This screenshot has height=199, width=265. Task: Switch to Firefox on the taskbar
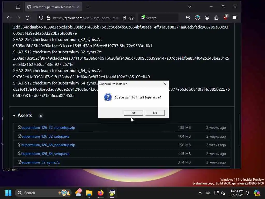click(x=101, y=193)
